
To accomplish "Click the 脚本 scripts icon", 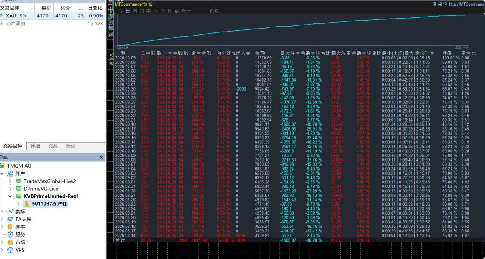I will 11,227.
